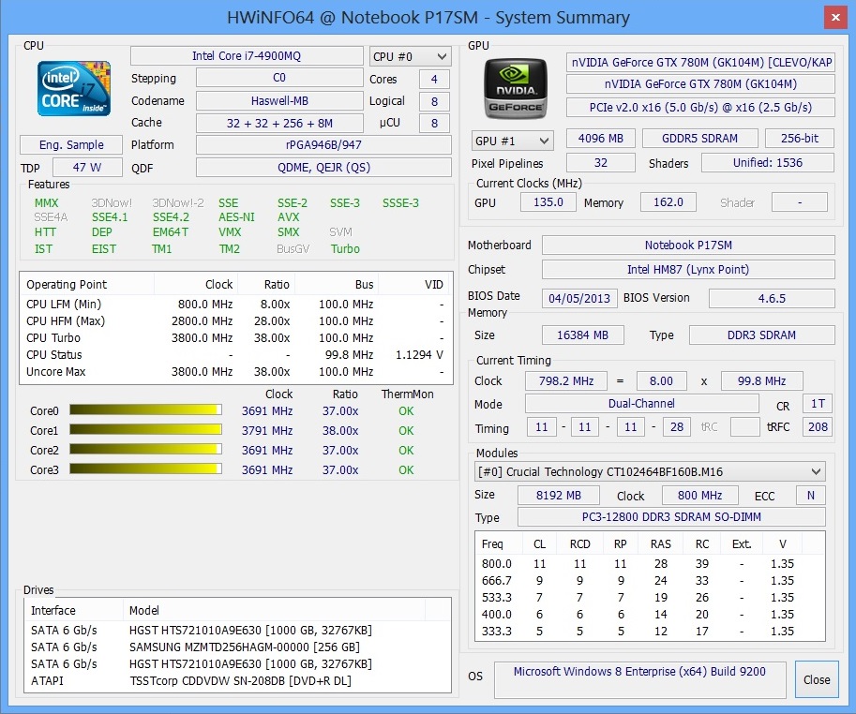Click the Turbo feature label
This screenshot has width=856, height=714.
coord(345,248)
